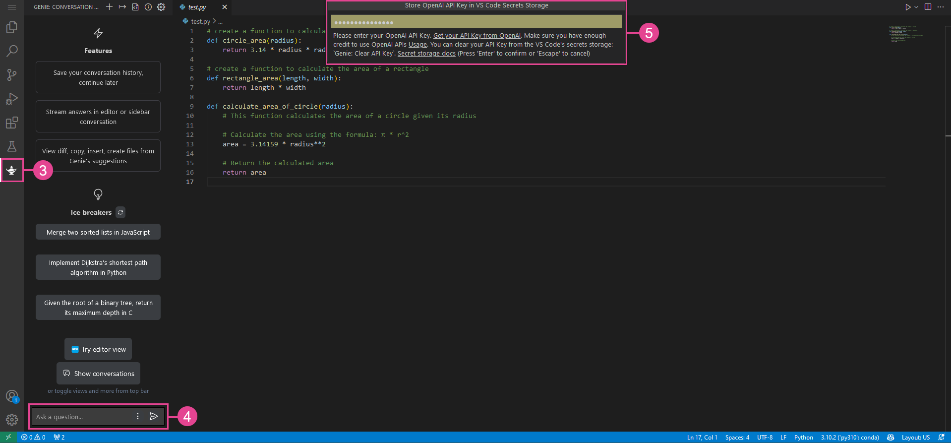
Task: Click the GENIE: CONVERSATION panel title
Action: pyautogui.click(x=66, y=7)
